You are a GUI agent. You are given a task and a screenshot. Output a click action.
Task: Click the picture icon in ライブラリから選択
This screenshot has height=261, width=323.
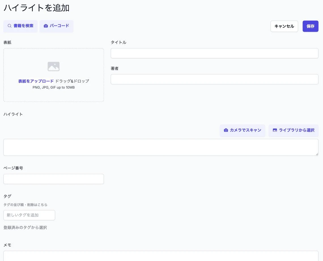pyautogui.click(x=275, y=130)
